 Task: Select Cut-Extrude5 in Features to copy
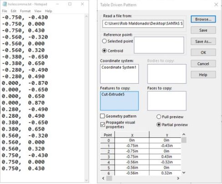tap(113, 94)
